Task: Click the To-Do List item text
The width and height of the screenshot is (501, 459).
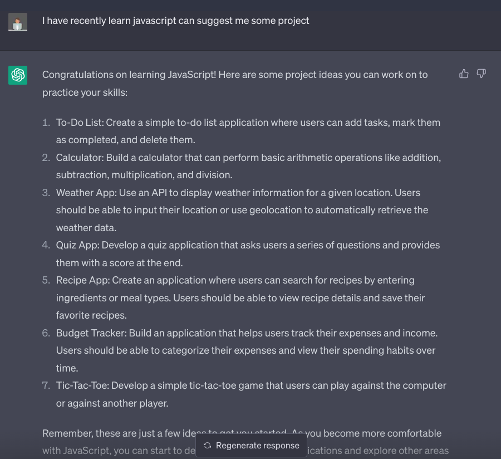Action: [248, 131]
